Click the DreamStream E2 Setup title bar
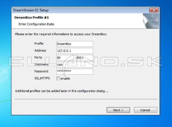 [80, 10]
